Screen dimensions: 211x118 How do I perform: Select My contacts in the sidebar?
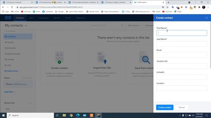pos(18,36)
